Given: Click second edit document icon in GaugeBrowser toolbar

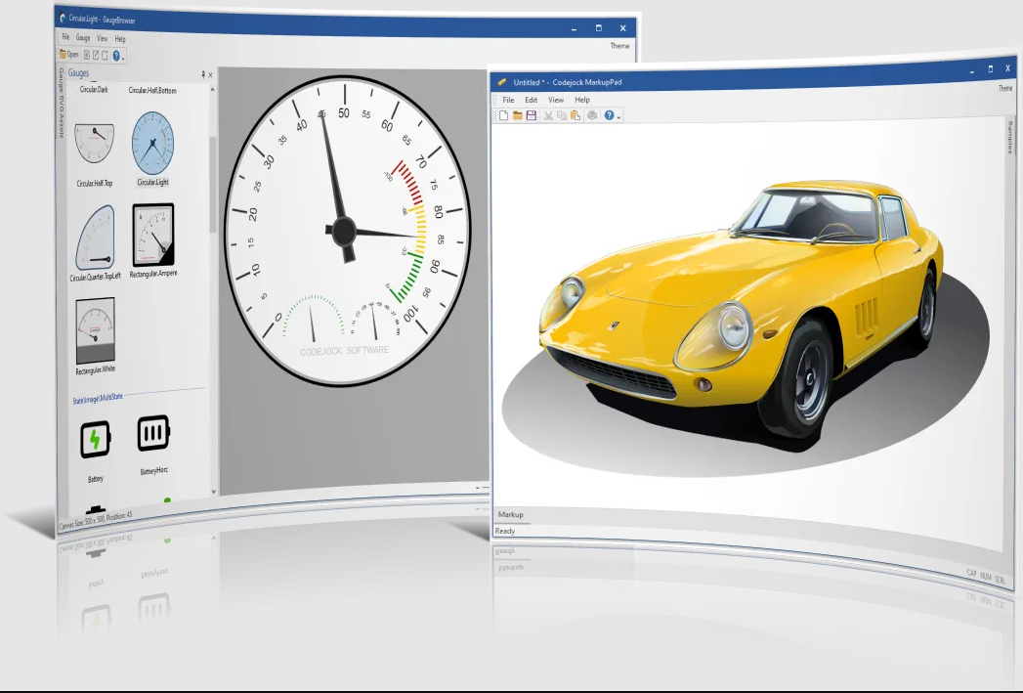Looking at the screenshot, I should click(x=95, y=56).
